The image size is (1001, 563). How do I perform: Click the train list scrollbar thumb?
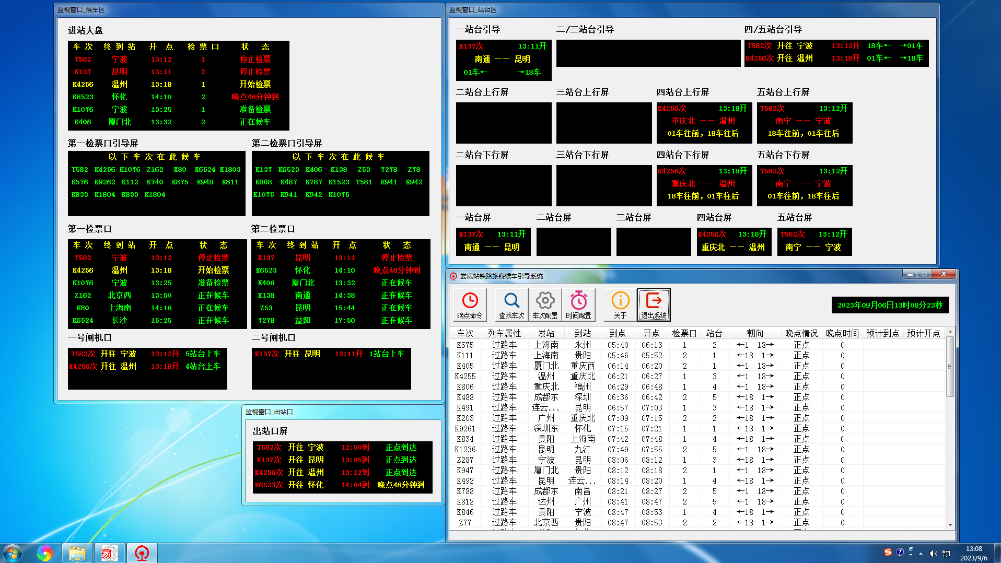(x=950, y=366)
